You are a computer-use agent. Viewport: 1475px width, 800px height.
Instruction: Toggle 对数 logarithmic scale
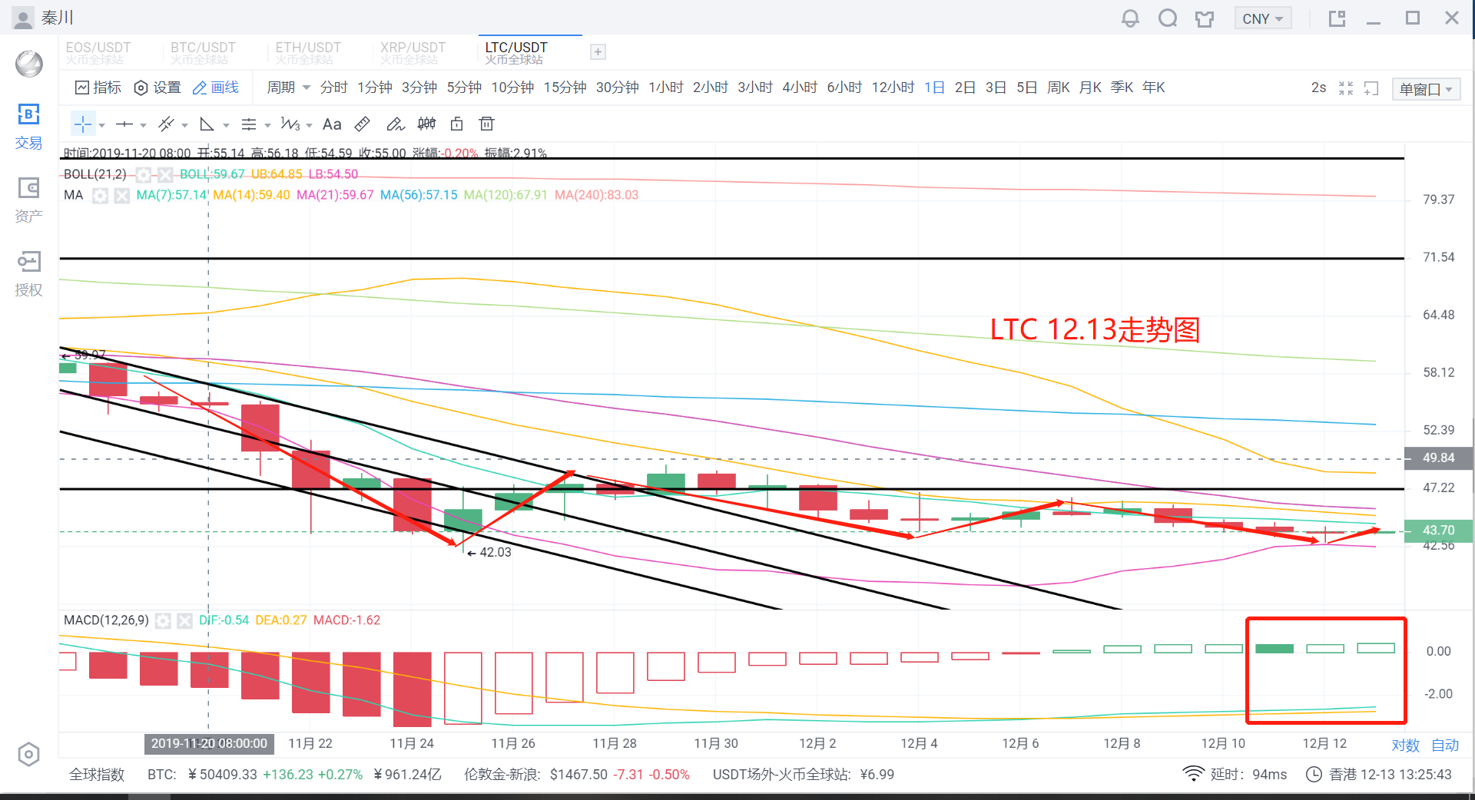(1405, 745)
